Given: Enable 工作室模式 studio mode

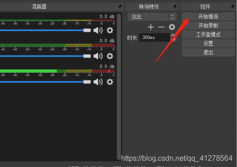Looking at the screenshot, I should pos(208,34).
